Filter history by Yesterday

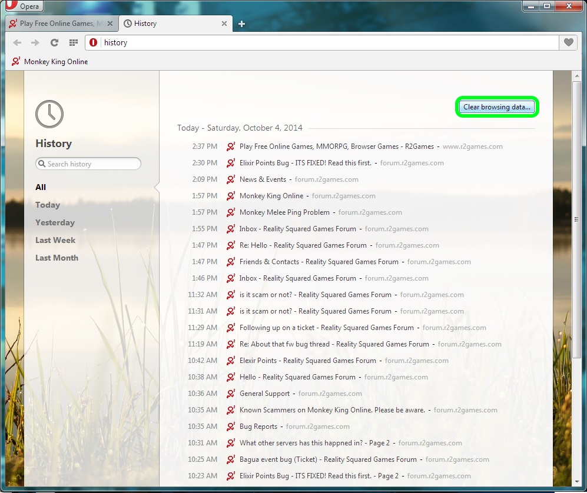coord(55,222)
